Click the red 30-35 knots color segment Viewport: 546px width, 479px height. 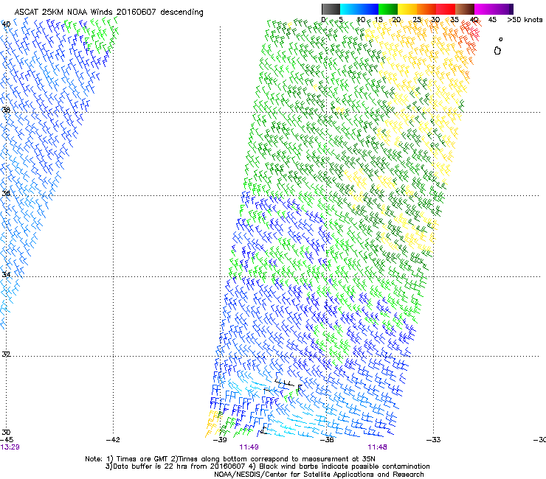click(446, 9)
